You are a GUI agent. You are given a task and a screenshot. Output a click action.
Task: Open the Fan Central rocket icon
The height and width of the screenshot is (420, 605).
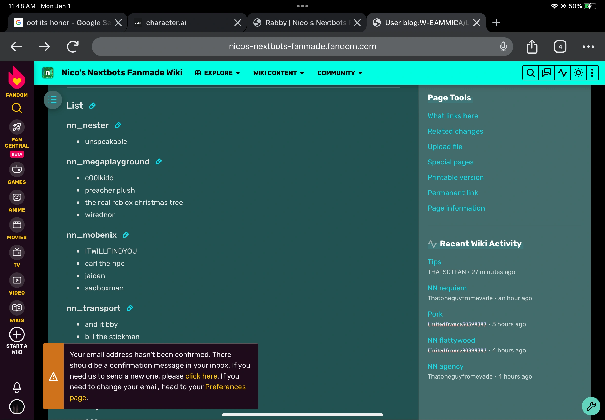coord(17,127)
